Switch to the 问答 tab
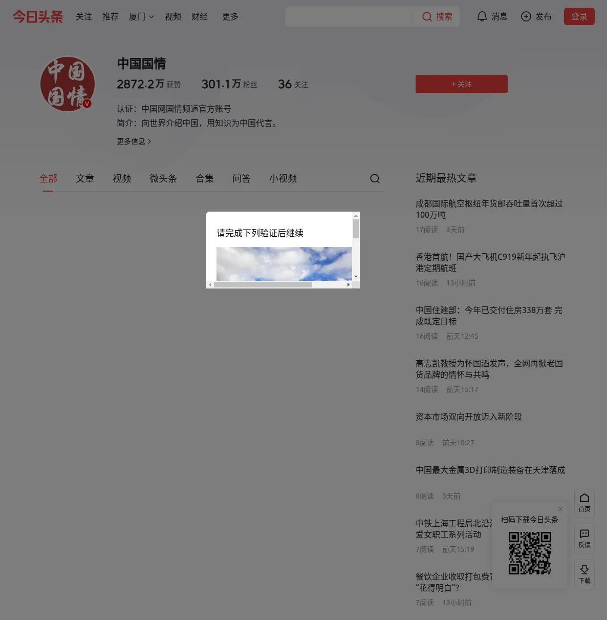Viewport: 607px width, 620px height. pyautogui.click(x=242, y=178)
